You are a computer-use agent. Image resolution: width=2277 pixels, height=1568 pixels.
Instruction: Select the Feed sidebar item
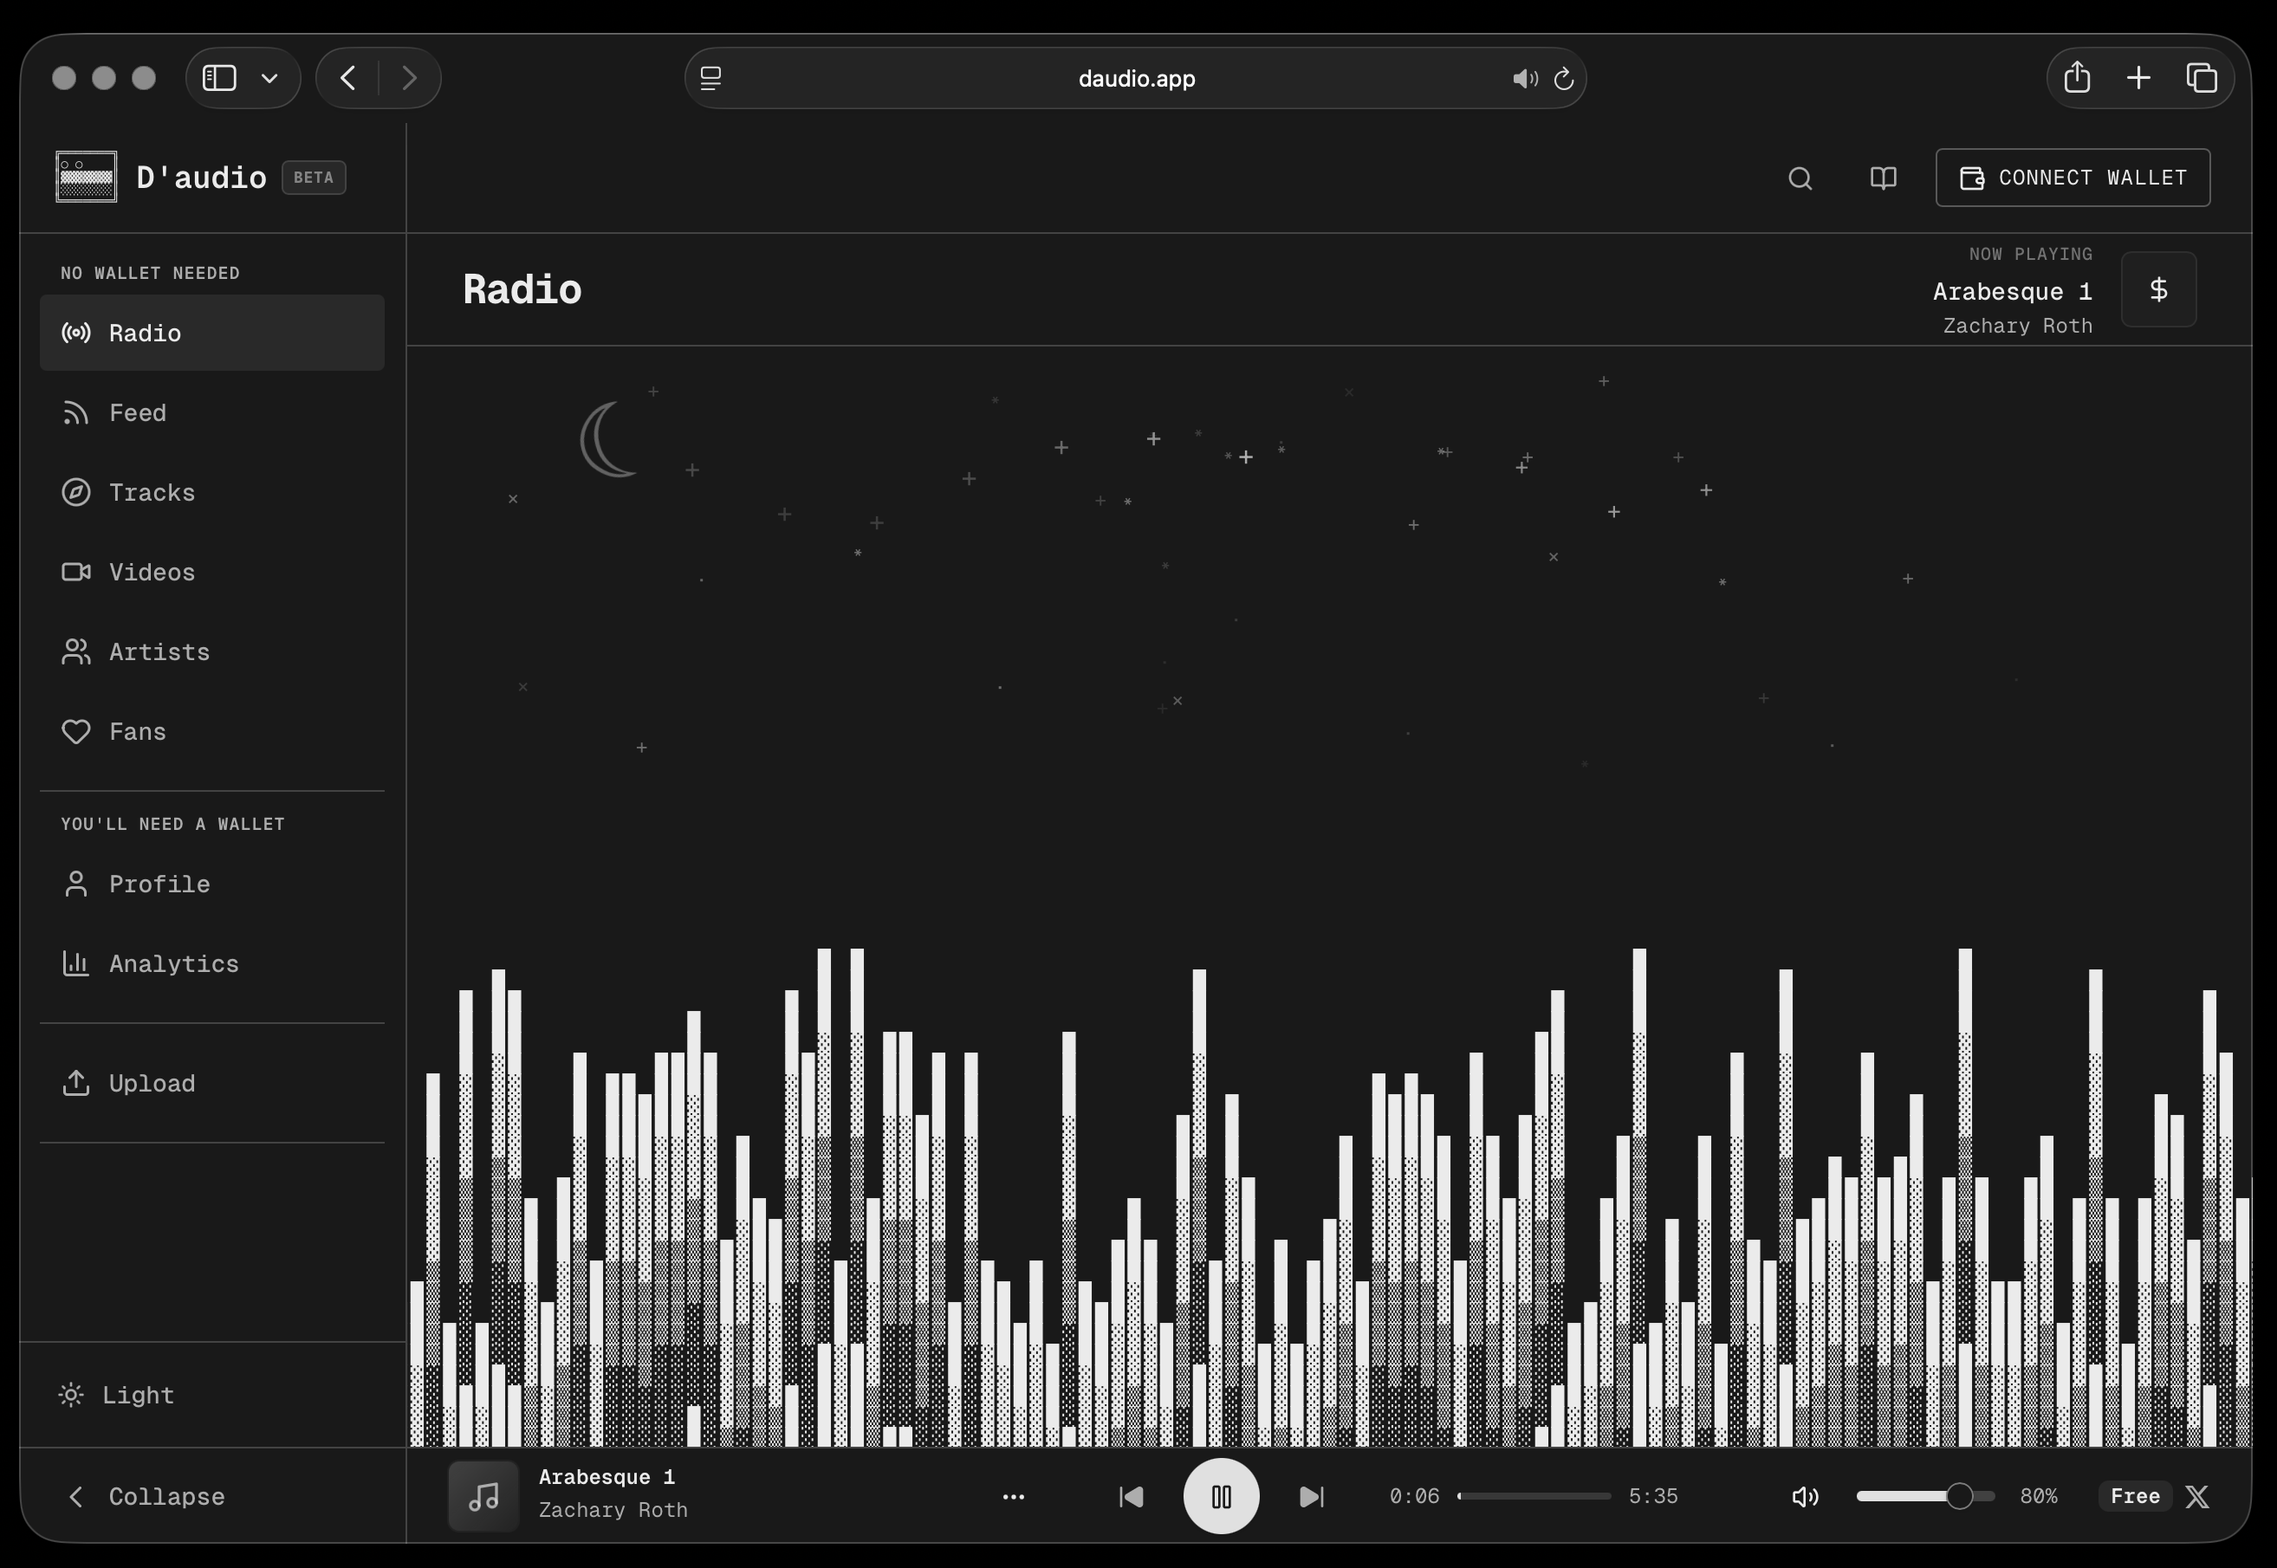(x=138, y=412)
